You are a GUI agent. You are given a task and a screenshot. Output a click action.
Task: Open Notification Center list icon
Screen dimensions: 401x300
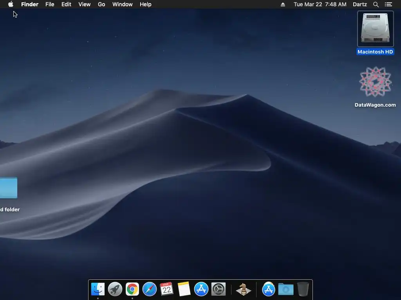[x=388, y=4]
